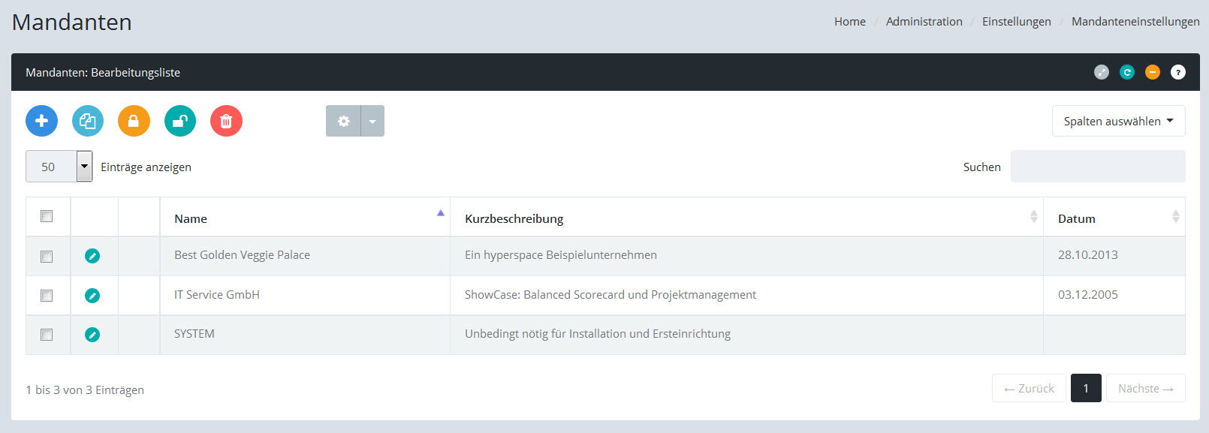Refresh the Mandanten panel with teal icon
This screenshot has width=1209, height=433.
[1126, 72]
